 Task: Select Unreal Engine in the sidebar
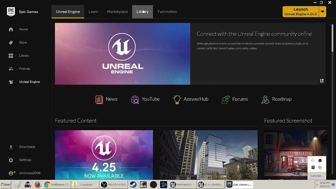pyautogui.click(x=29, y=82)
